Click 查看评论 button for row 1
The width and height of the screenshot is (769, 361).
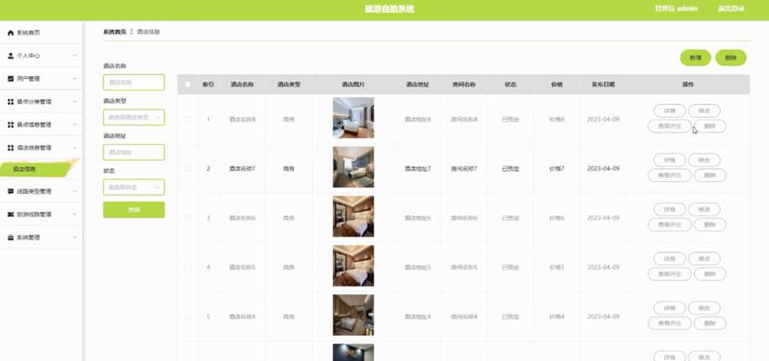click(670, 126)
